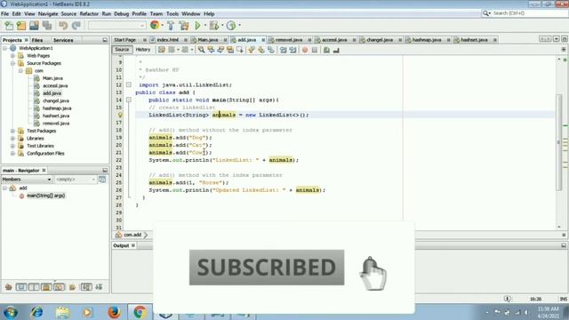Run the project with green play icon
The height and width of the screenshot is (320, 569).
197,26
